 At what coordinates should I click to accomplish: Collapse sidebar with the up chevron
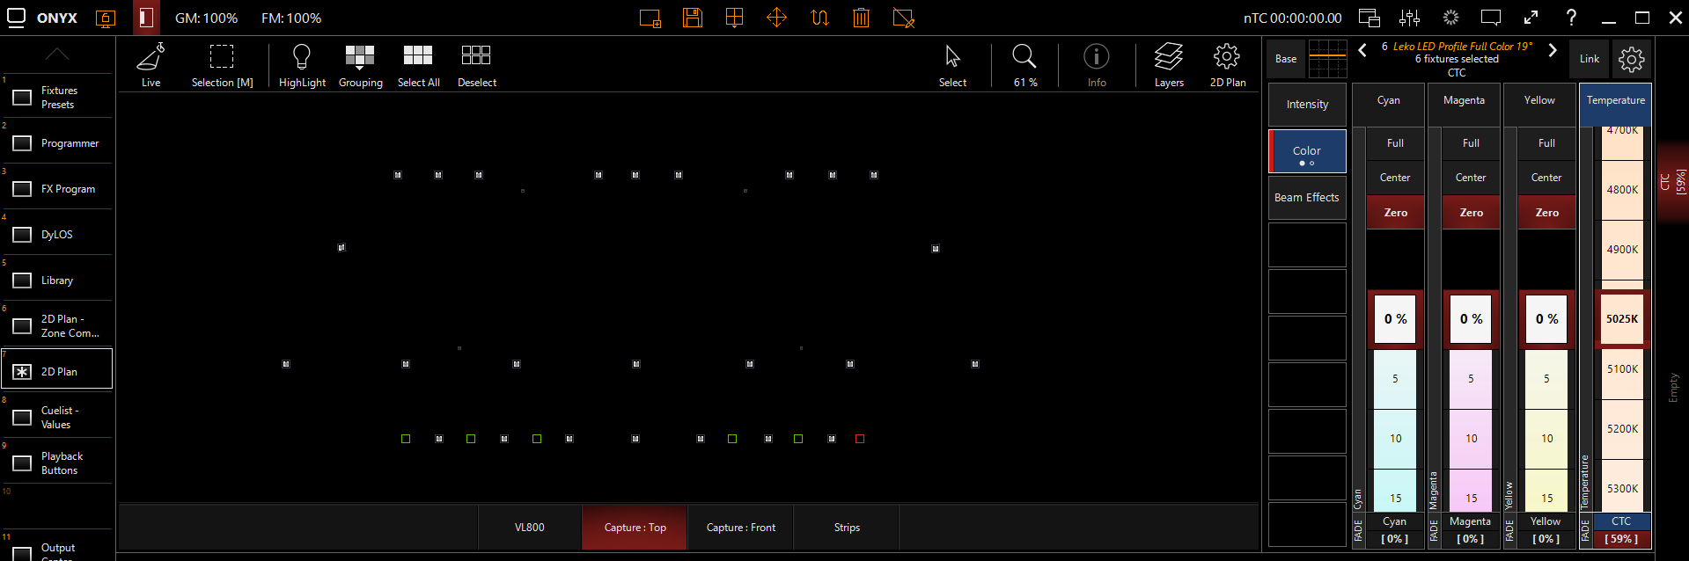(x=57, y=55)
